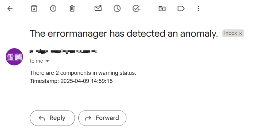
Task: Add this email to Tasks
Action: tap(136, 9)
